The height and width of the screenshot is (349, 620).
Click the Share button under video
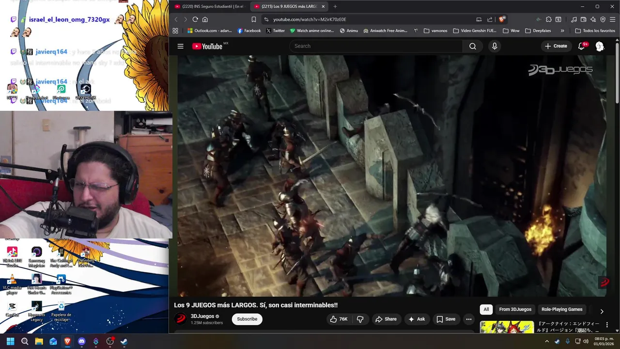tap(386, 319)
